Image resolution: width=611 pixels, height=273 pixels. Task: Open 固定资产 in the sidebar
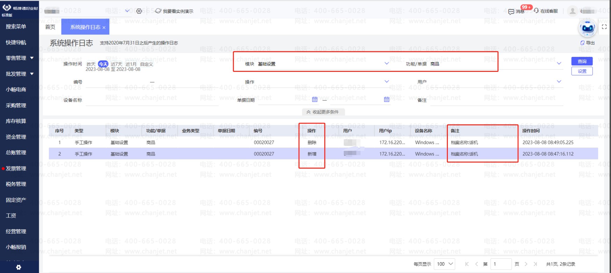pos(16,200)
